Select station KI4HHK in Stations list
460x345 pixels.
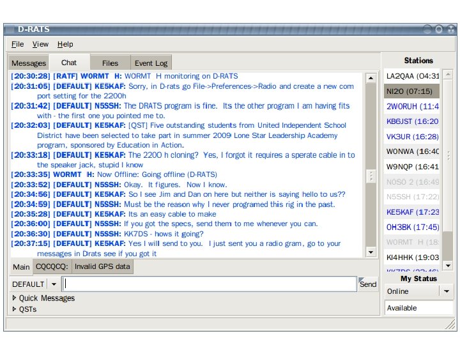pyautogui.click(x=412, y=257)
